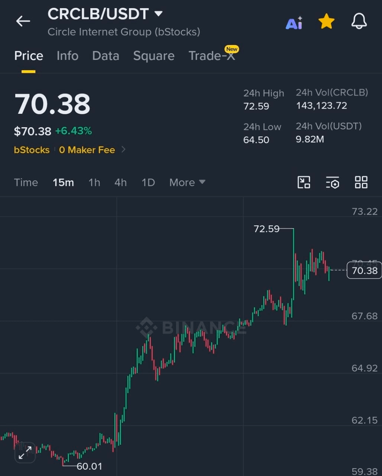Switch to the Data tab
This screenshot has height=476, width=382.
(x=106, y=56)
